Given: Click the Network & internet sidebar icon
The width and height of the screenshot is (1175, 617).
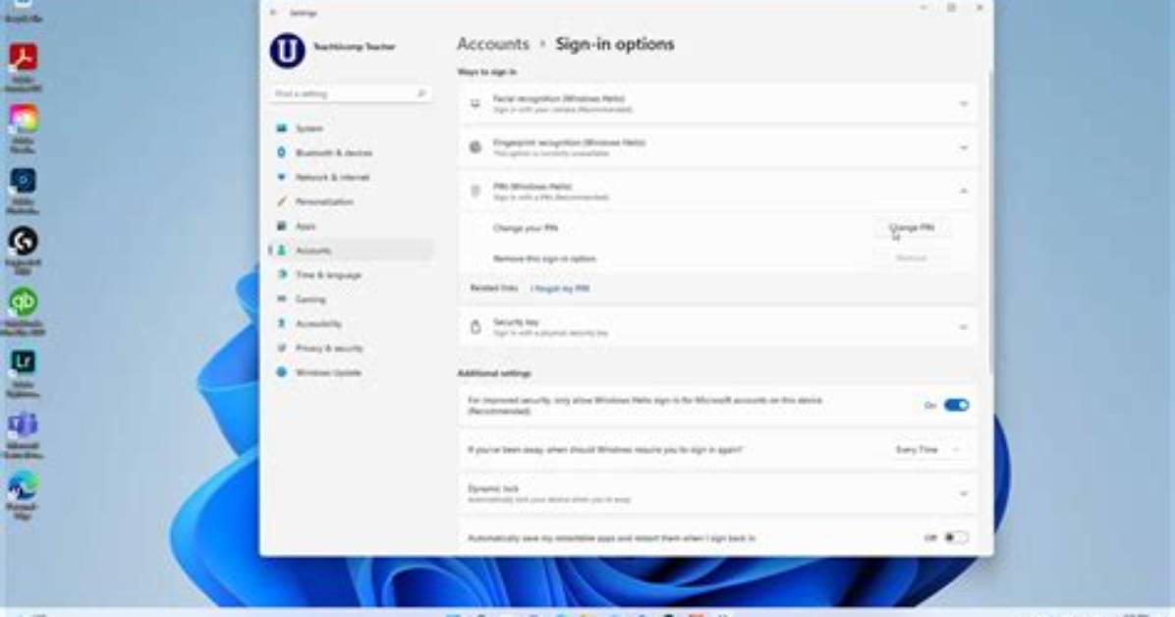Looking at the screenshot, I should point(282,177).
